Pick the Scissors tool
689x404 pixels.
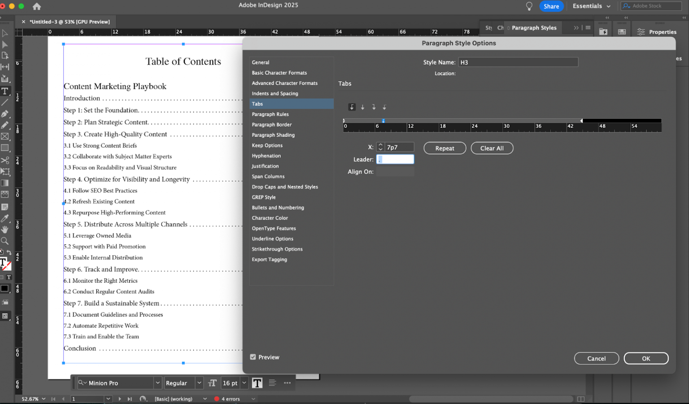click(5, 160)
